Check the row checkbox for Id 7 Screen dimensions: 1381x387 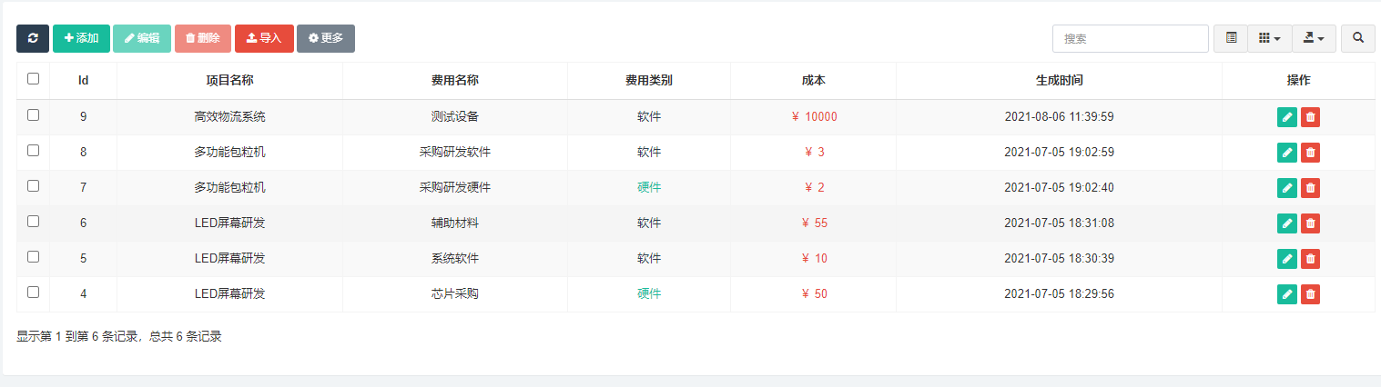(x=34, y=186)
